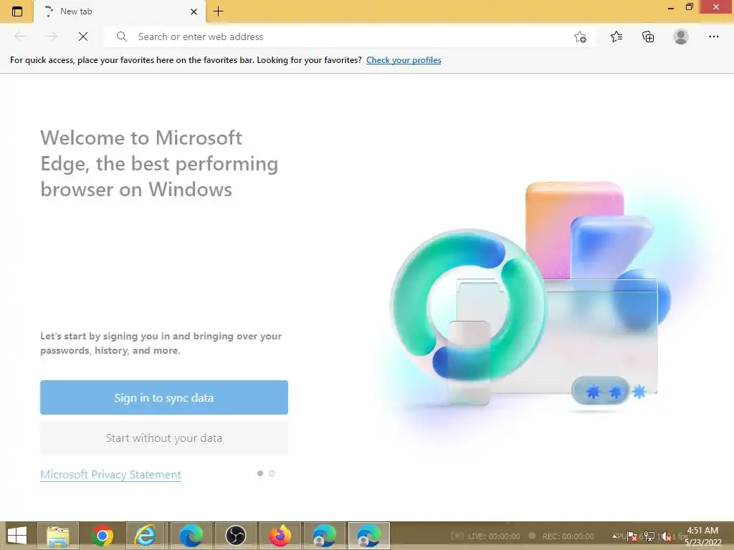Go forward with the forward arrow
This screenshot has width=734, height=550.
[x=52, y=37]
